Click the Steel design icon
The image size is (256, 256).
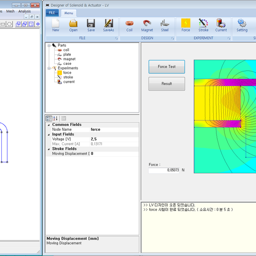coord(165,25)
